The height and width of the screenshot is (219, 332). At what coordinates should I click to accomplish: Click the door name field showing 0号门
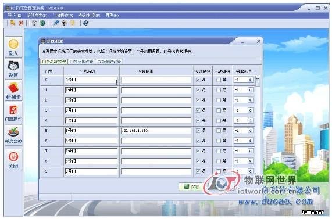(91, 80)
